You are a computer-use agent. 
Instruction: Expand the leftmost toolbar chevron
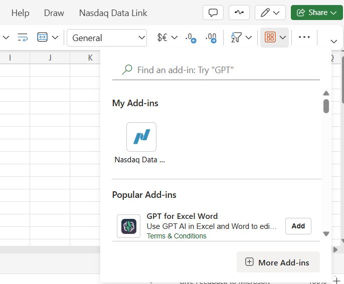click(6, 38)
